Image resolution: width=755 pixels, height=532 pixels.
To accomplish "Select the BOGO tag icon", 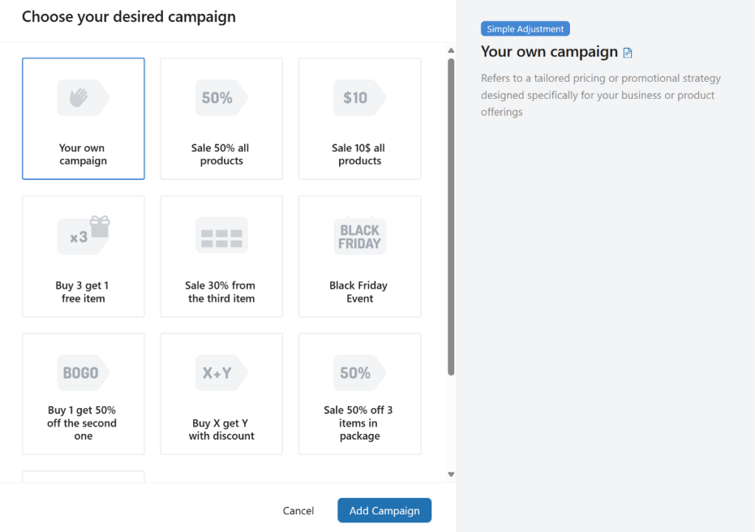I will pyautogui.click(x=83, y=372).
